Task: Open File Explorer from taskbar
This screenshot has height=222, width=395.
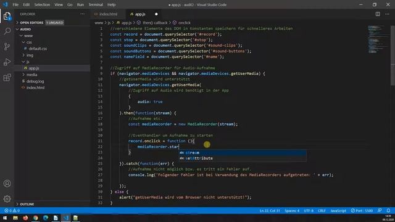Action: tap(15, 218)
